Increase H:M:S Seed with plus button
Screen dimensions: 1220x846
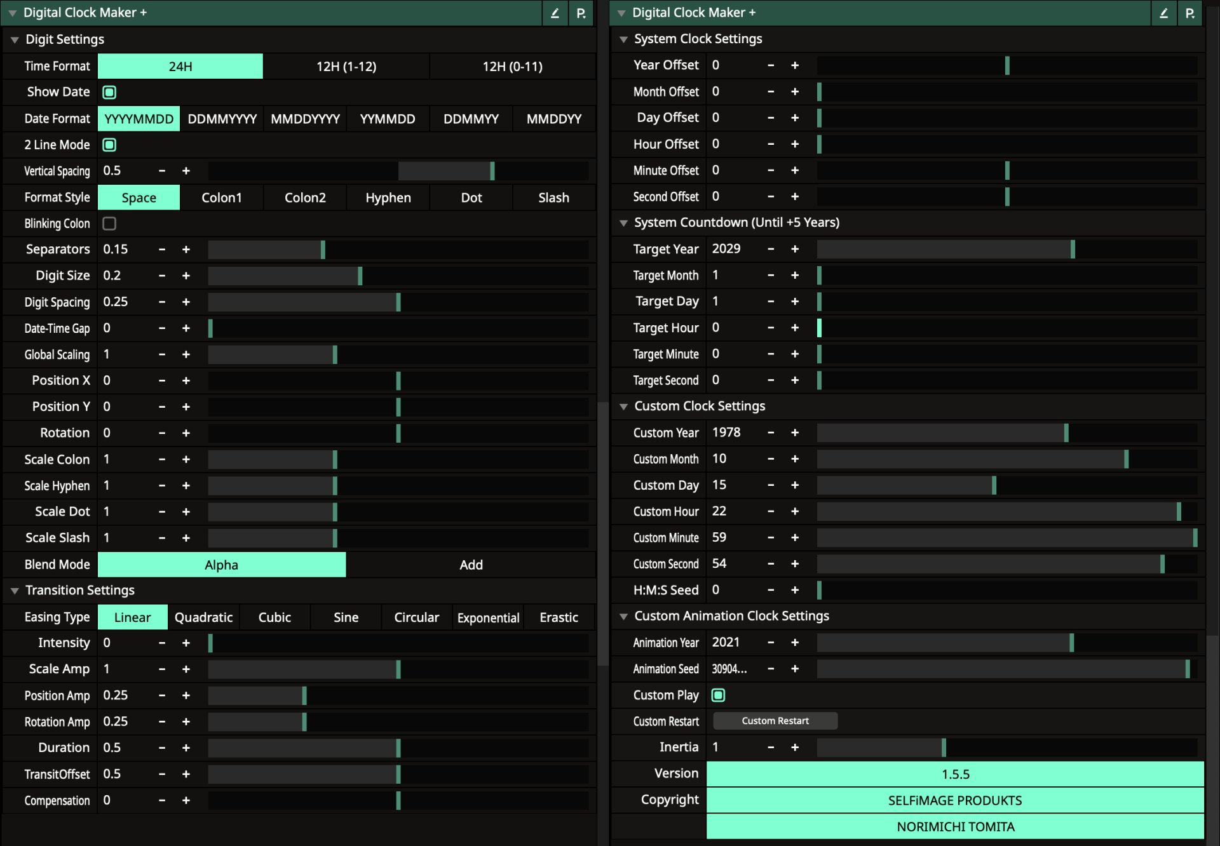pos(795,590)
